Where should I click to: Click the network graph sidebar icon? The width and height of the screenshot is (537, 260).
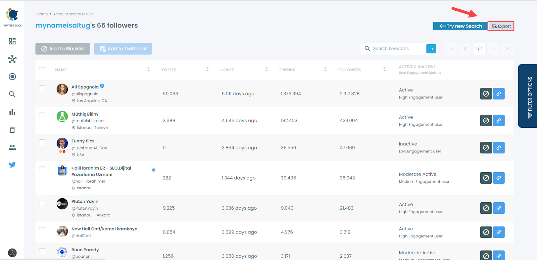12,59
